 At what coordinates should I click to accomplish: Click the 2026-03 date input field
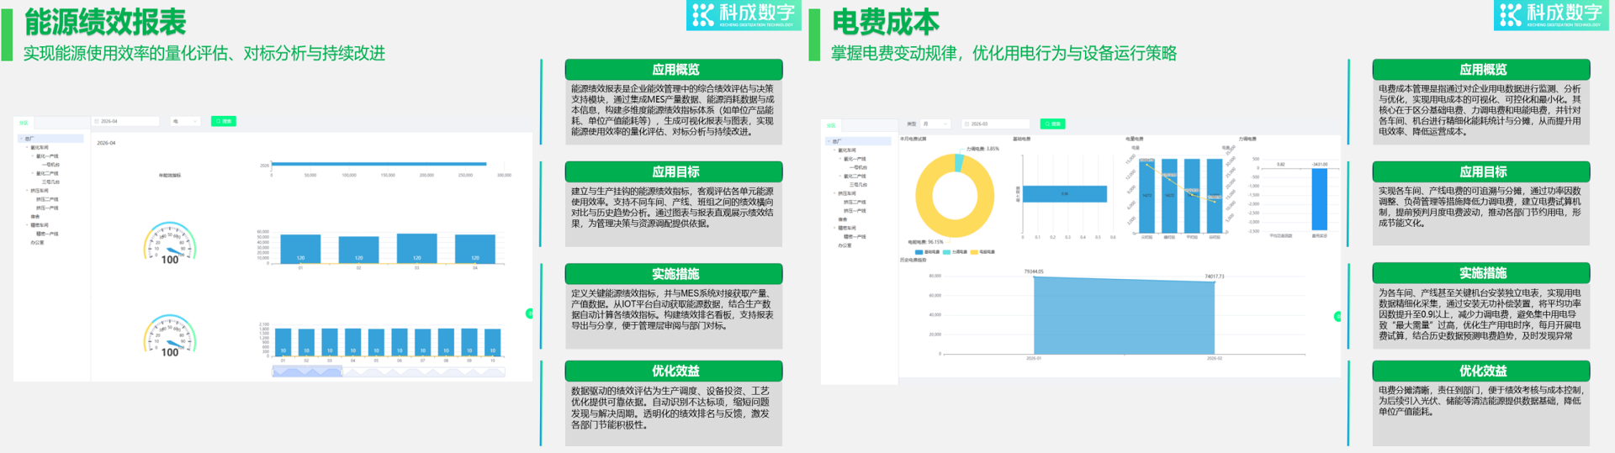click(x=997, y=124)
